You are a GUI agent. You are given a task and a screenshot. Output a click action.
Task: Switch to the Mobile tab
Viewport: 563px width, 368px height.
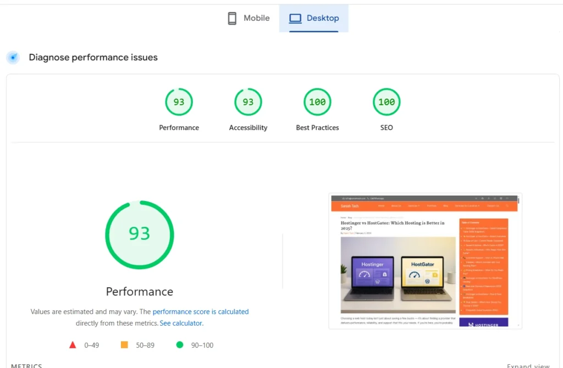[x=249, y=18]
